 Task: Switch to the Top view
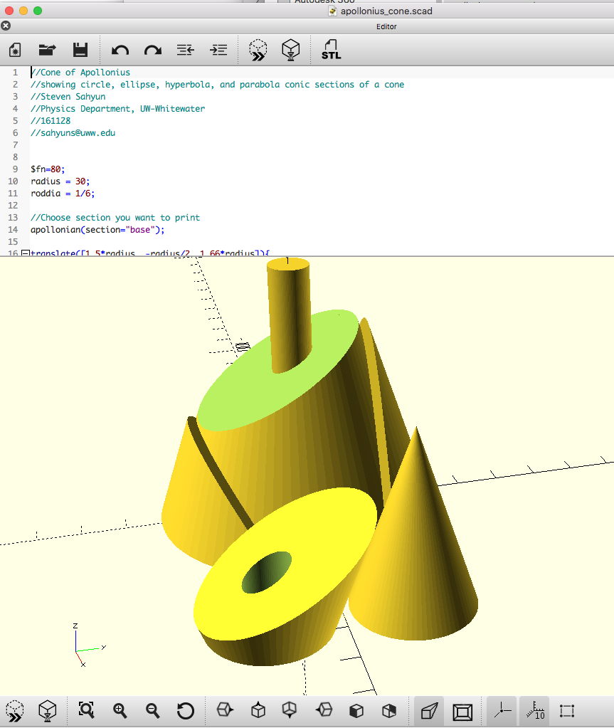click(x=258, y=710)
